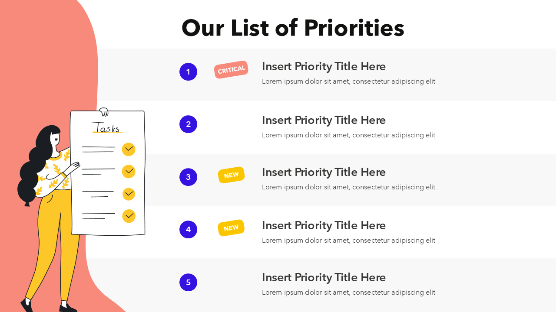The height and width of the screenshot is (312, 556).
Task: Select the NEW badge beside priority 3
Action: pos(231,175)
